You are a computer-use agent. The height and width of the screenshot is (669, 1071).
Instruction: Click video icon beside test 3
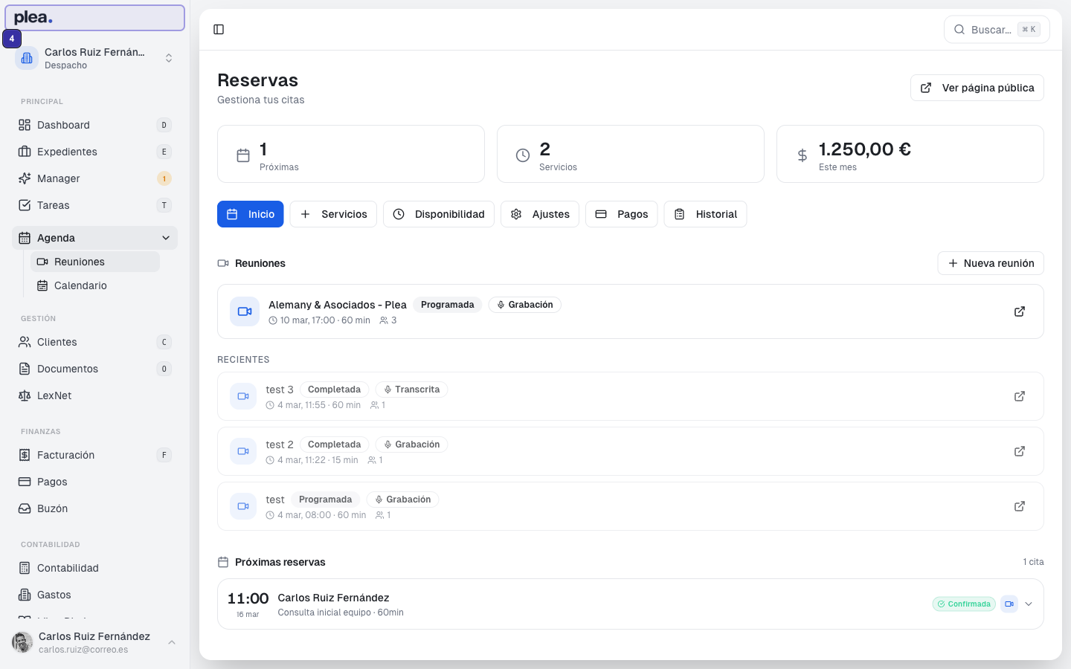pos(243,396)
